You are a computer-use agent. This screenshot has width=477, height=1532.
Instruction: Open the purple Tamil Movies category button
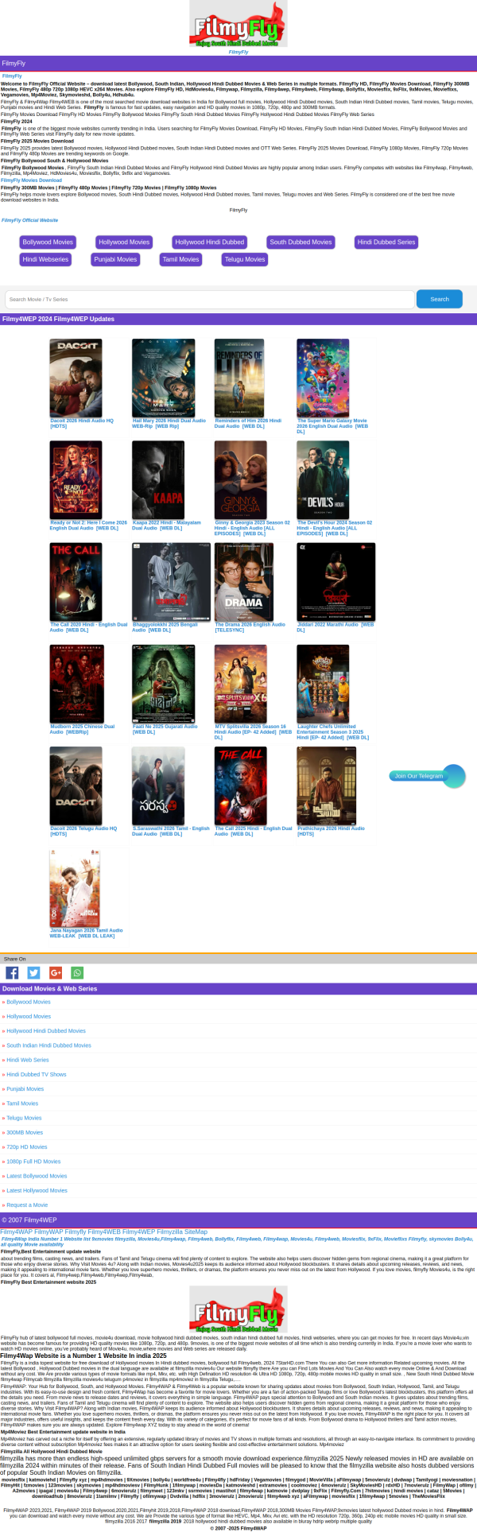coord(180,259)
